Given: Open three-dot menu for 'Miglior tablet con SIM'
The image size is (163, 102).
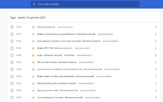Looking at the screenshot, I should tap(156, 76).
